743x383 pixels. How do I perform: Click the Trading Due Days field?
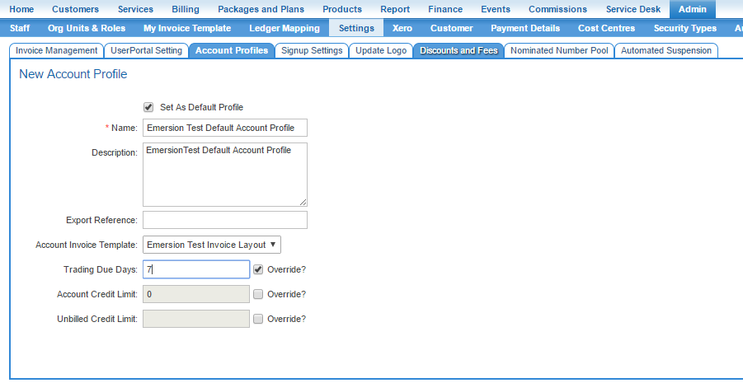196,269
